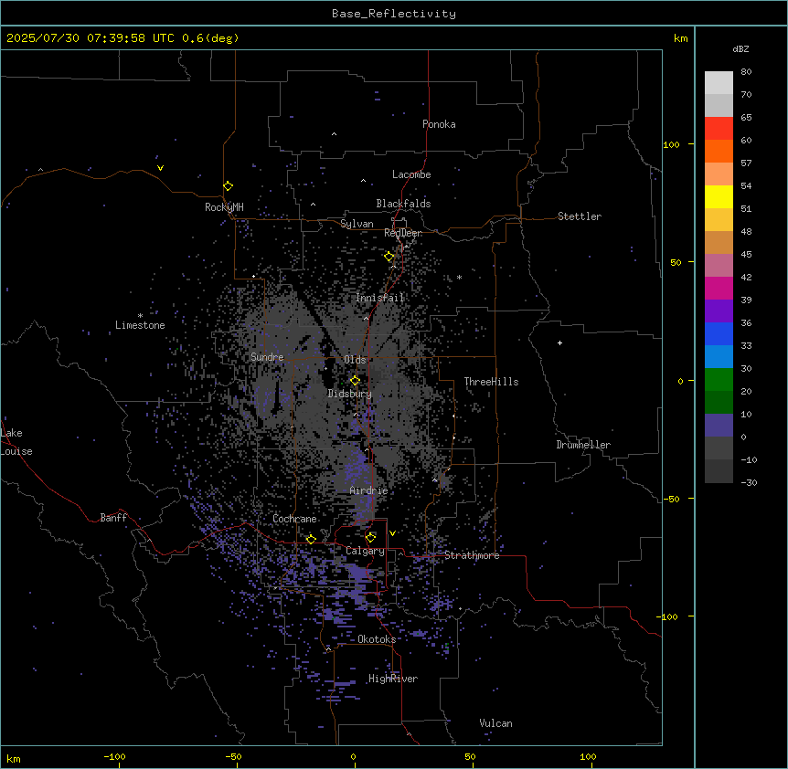Click the yellow marker above Calgary label
Viewport: 788px width, 769px height.
370,538
